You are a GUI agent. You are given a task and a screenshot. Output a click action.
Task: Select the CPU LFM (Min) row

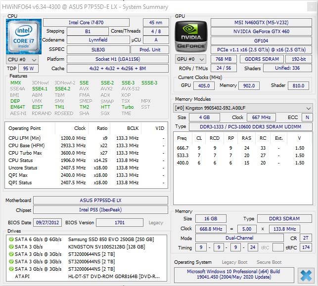point(86,138)
